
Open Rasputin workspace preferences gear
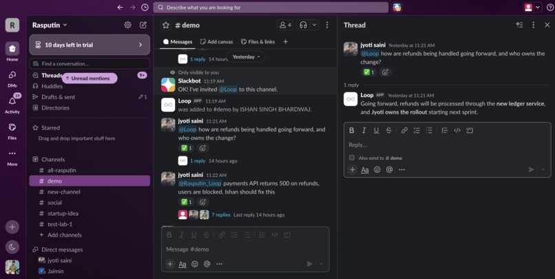pyautogui.click(x=128, y=25)
